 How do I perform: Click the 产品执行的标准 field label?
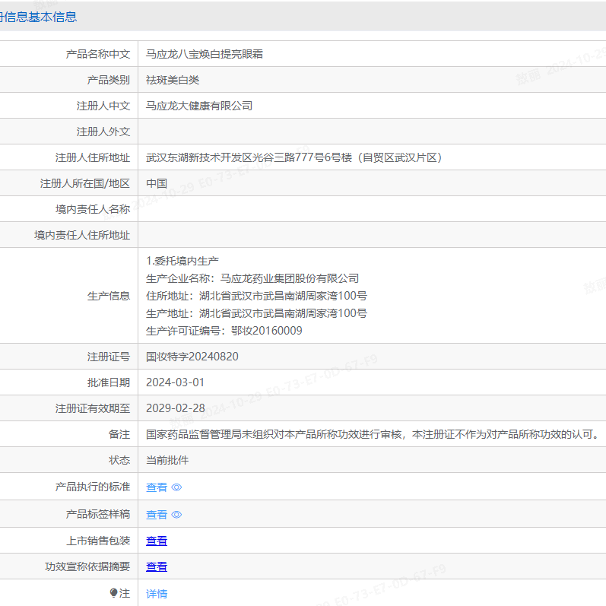pos(93,487)
